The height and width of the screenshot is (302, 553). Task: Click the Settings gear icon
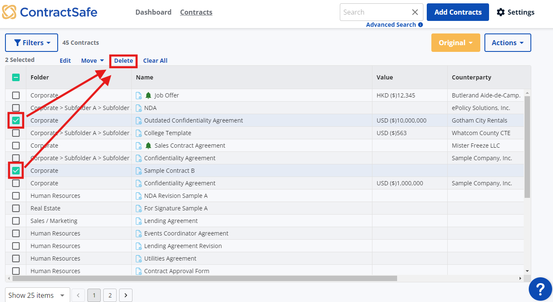coord(500,12)
